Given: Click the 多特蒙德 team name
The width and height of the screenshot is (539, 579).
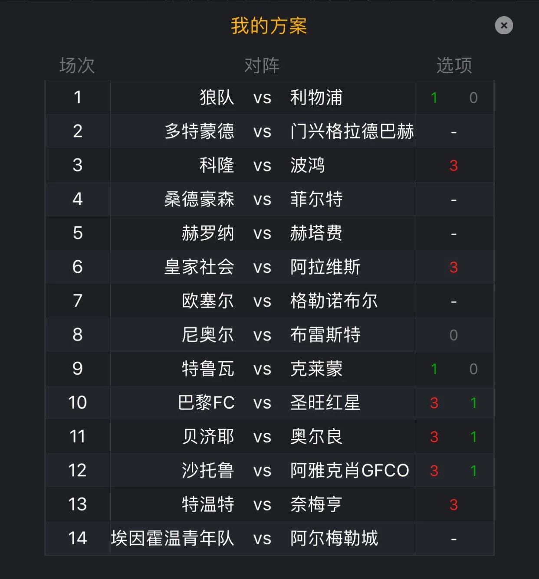Looking at the screenshot, I should 200,131.
